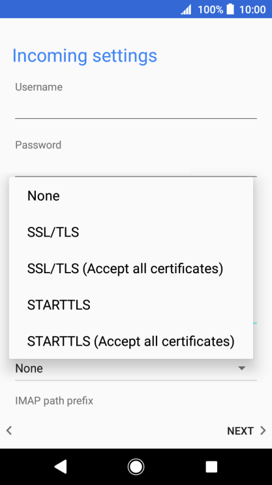Screen dimensions: 272x485
Task: Tap the None dropdown field text
Action: point(29,369)
